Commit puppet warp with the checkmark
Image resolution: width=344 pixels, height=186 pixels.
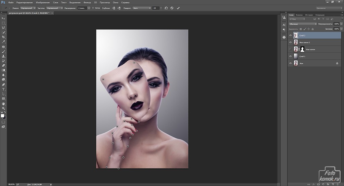point(178,8)
